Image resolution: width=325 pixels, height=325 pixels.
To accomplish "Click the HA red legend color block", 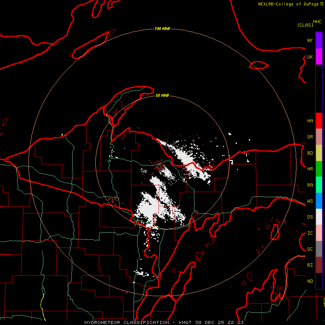I will click(x=319, y=121).
